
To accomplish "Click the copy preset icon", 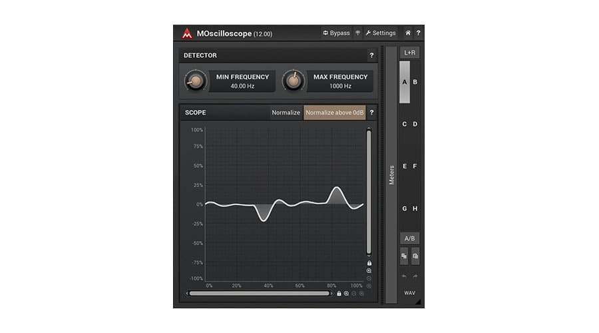I will 404,256.
